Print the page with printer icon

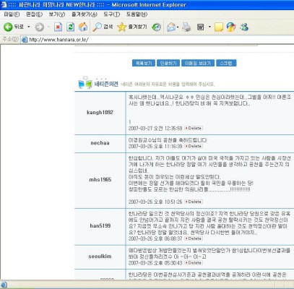(x=186, y=27)
